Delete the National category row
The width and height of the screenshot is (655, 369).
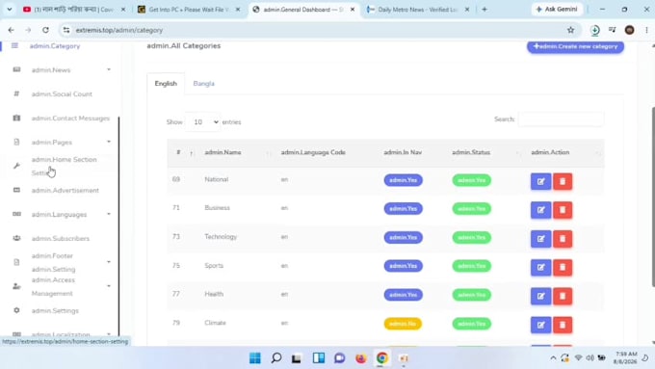pyautogui.click(x=563, y=181)
